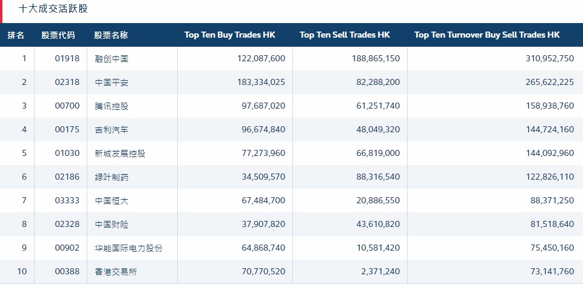This screenshot has height=284, width=583.
Task: Open stock 融创中国 link
Action: 112,59
